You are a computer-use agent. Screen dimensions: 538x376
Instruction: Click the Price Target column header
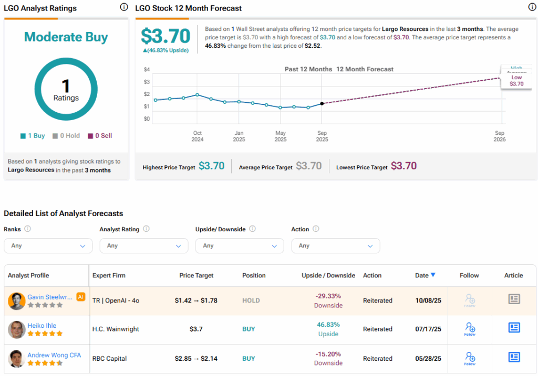click(195, 275)
